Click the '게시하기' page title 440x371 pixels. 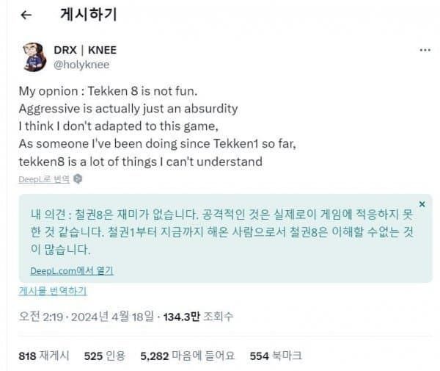88,15
